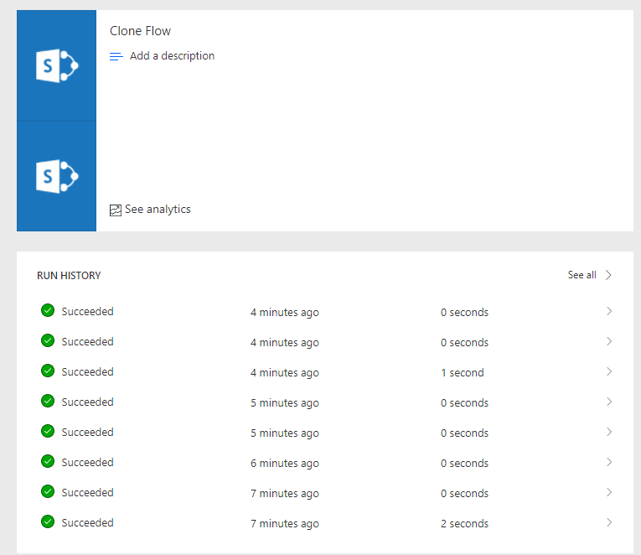Open chevron of the topmost run history row
Image resolution: width=641 pixels, height=555 pixels.
609,311
